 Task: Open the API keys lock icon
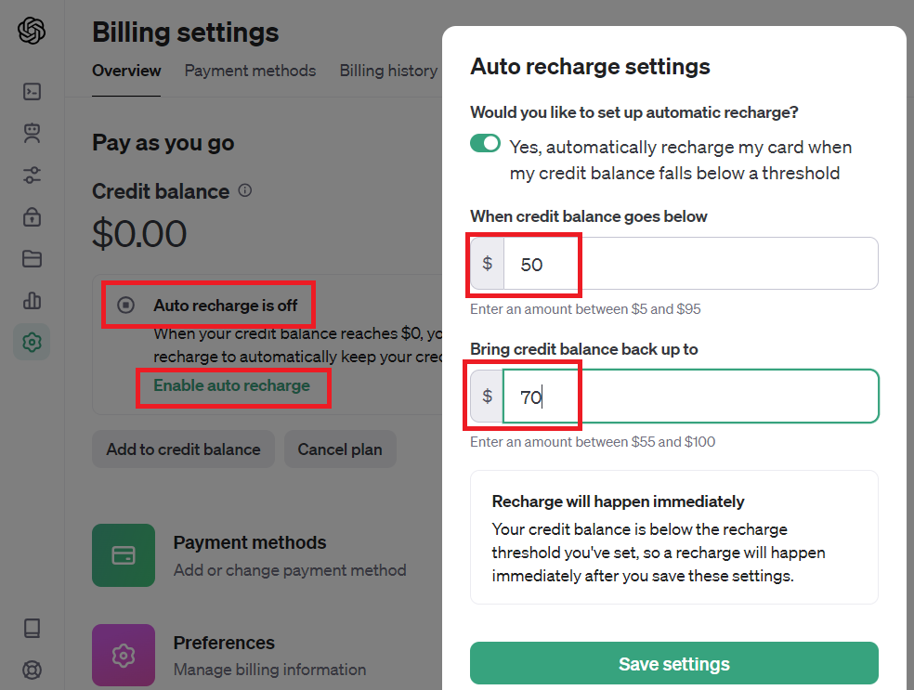pos(32,217)
